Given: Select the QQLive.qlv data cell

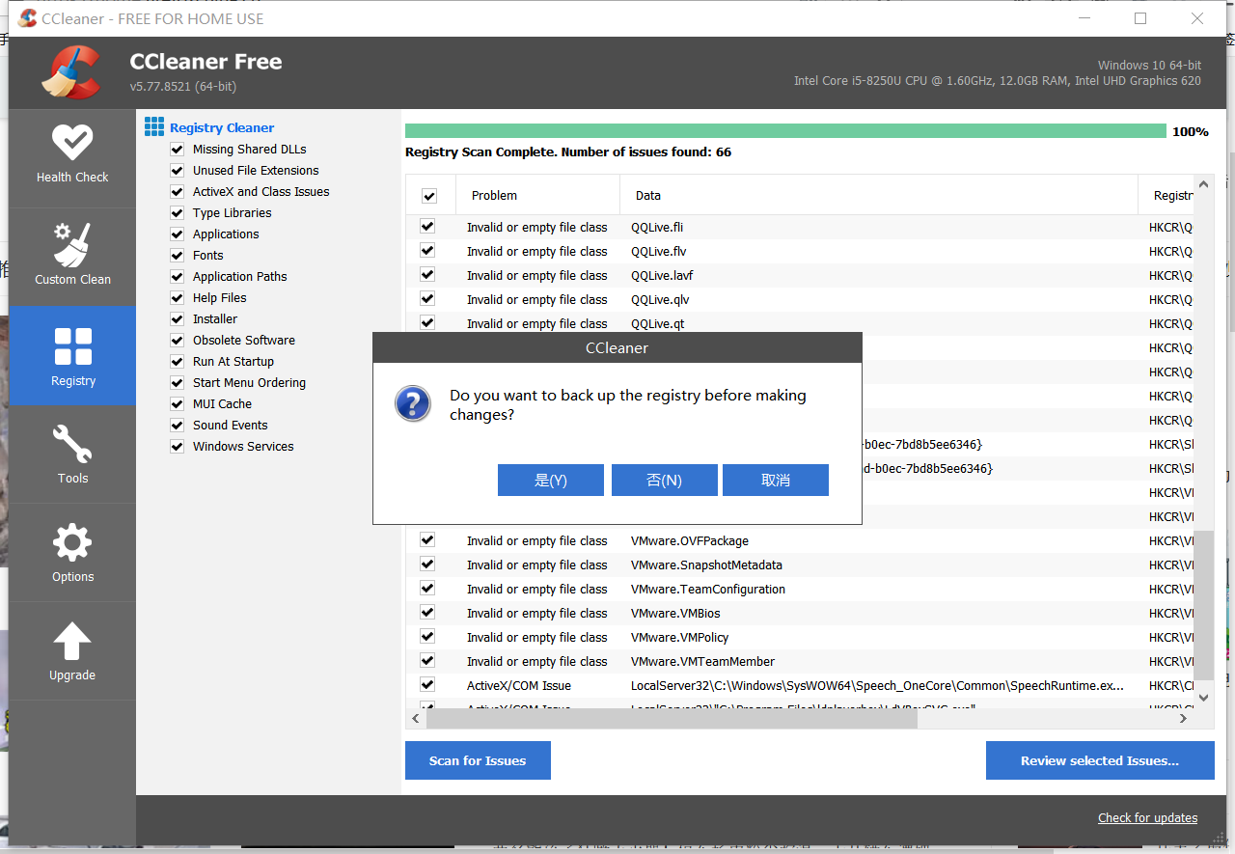Looking at the screenshot, I should (660, 299).
